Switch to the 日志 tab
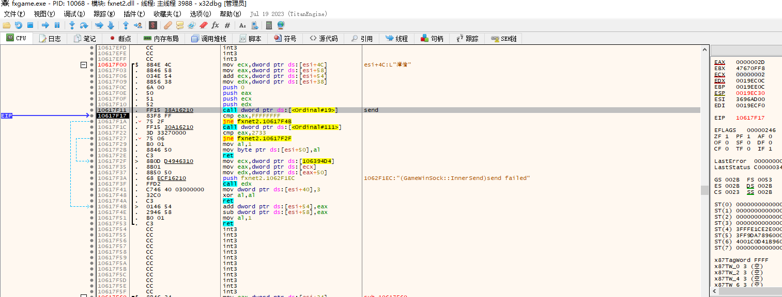Screen dimensions: 782x297 [50, 38]
